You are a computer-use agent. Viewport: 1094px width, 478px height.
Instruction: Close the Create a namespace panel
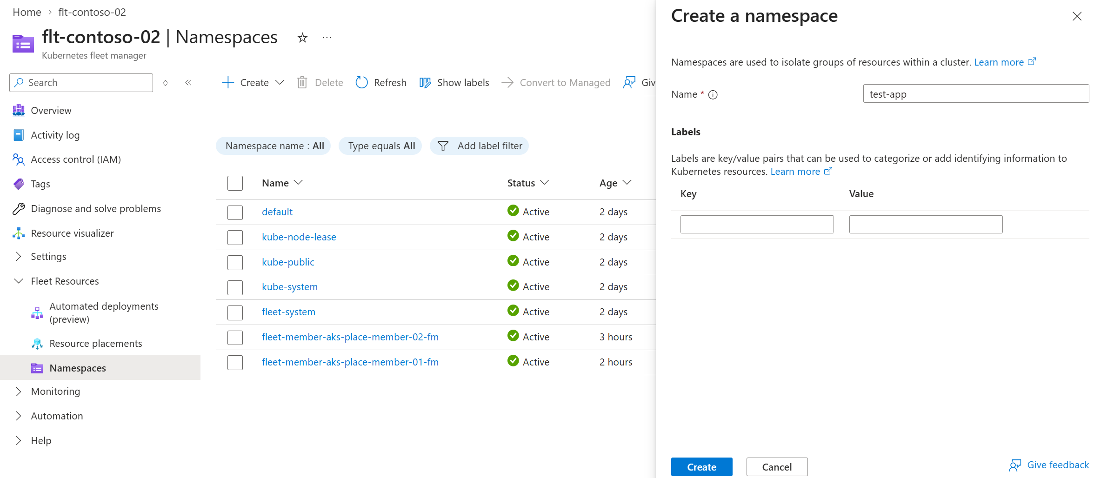click(1077, 16)
